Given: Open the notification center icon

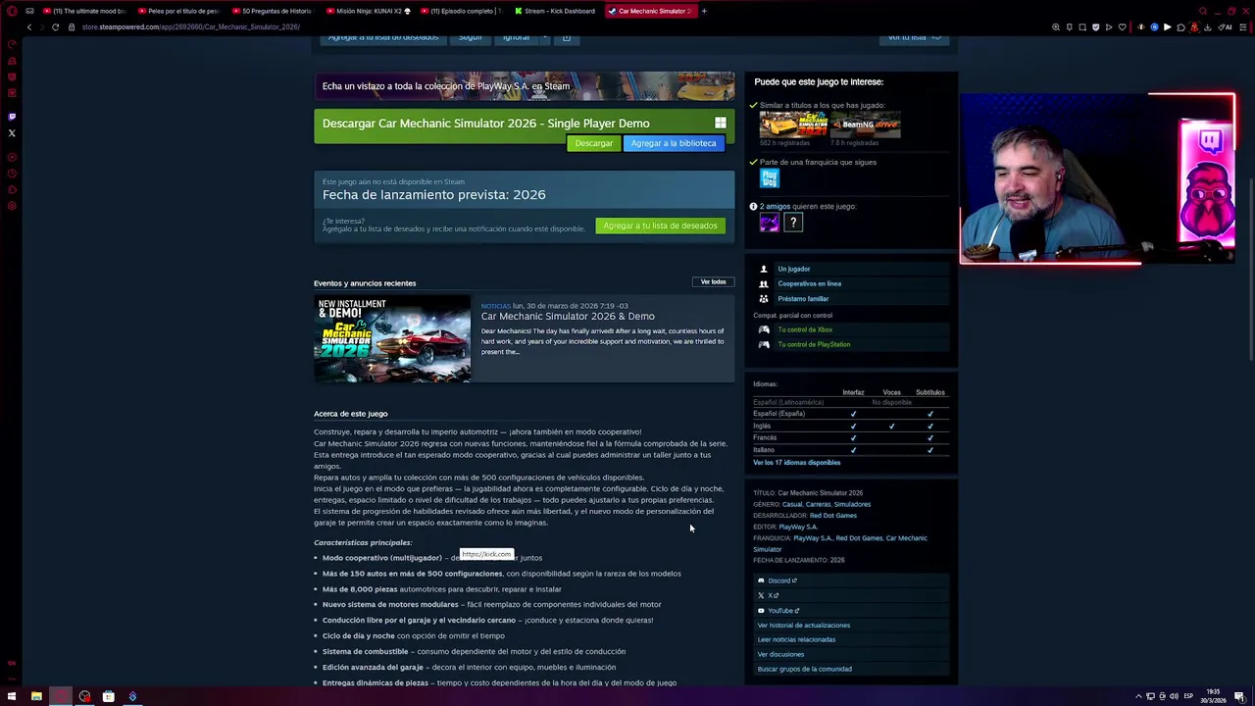Looking at the screenshot, I should [x=1239, y=696].
